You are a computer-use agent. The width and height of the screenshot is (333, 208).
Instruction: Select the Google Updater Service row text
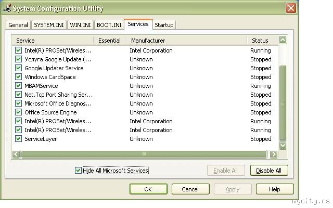(54, 68)
